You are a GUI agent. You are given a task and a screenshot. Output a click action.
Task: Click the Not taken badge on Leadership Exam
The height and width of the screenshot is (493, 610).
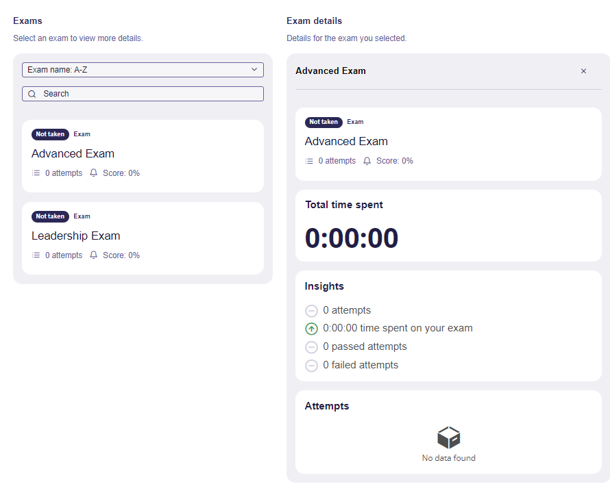point(49,216)
